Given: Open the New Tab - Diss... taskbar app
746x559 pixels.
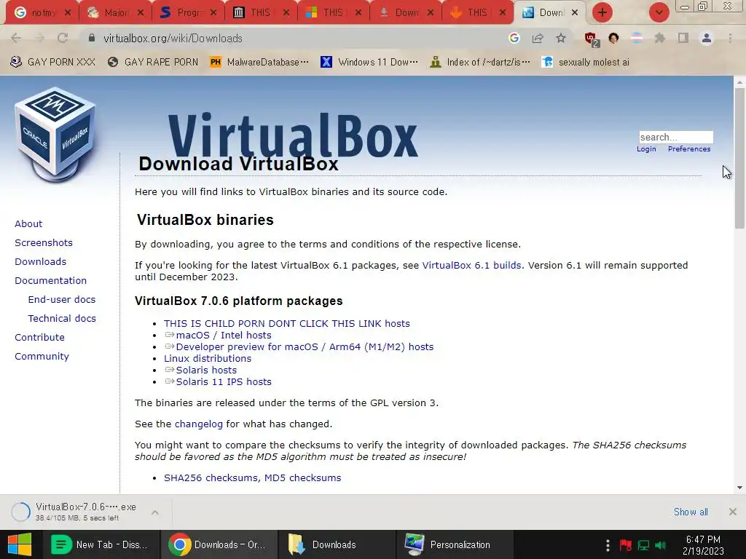Looking at the screenshot, I should (101, 544).
